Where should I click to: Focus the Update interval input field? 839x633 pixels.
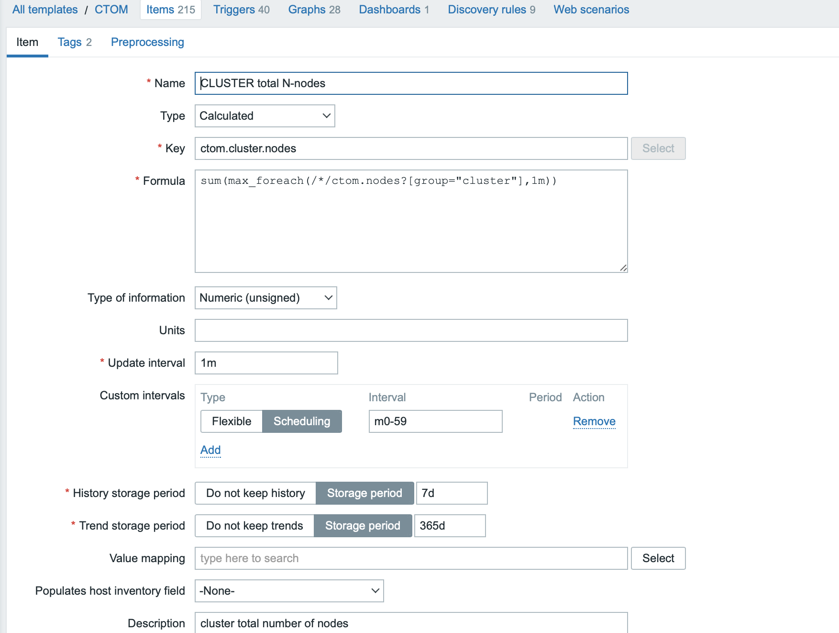(266, 363)
